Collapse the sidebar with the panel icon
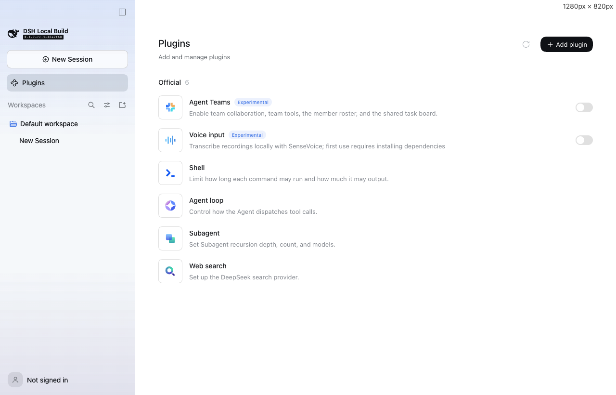The height and width of the screenshot is (395, 616). click(122, 12)
